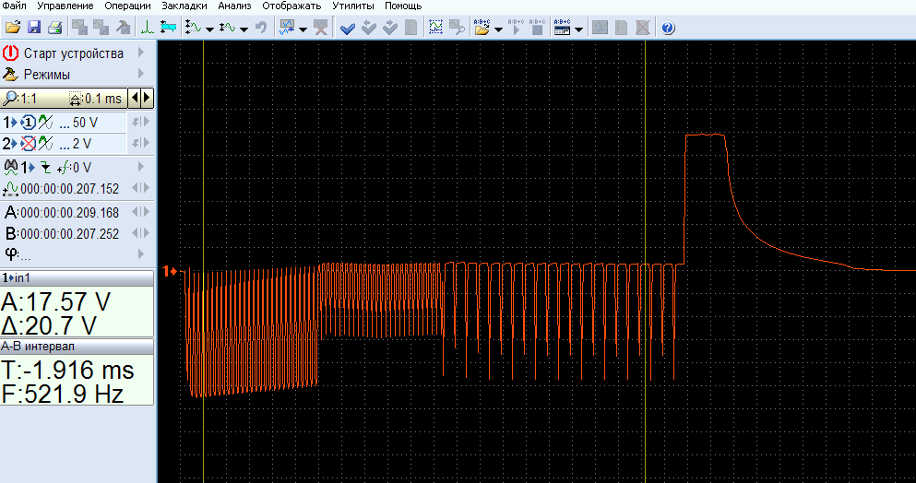The width and height of the screenshot is (916, 483).
Task: Click the previous bookmark check icon
Action: point(369,28)
